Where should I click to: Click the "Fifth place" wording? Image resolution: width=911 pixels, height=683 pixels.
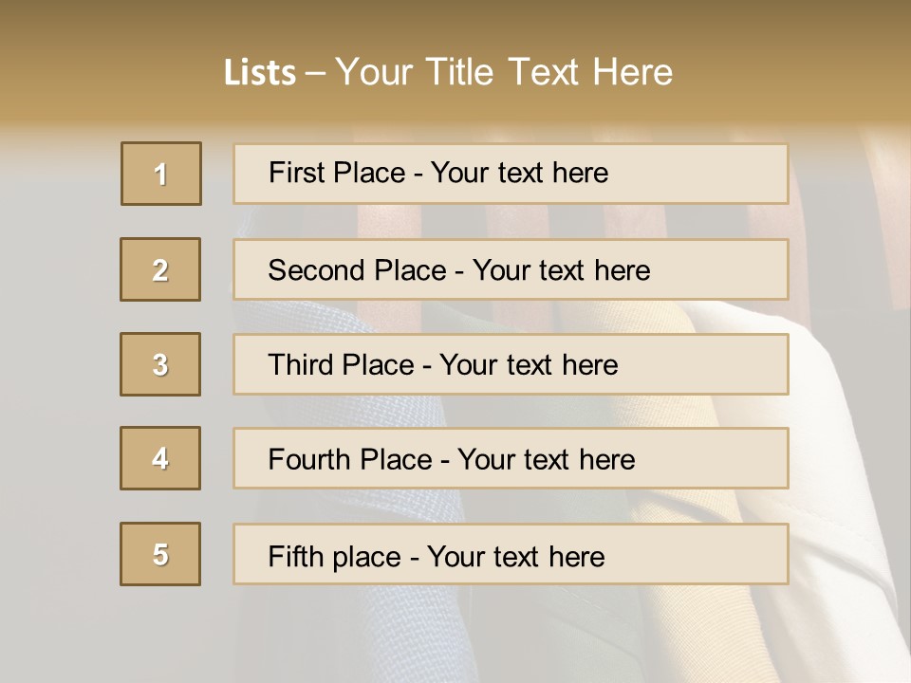coord(335,557)
